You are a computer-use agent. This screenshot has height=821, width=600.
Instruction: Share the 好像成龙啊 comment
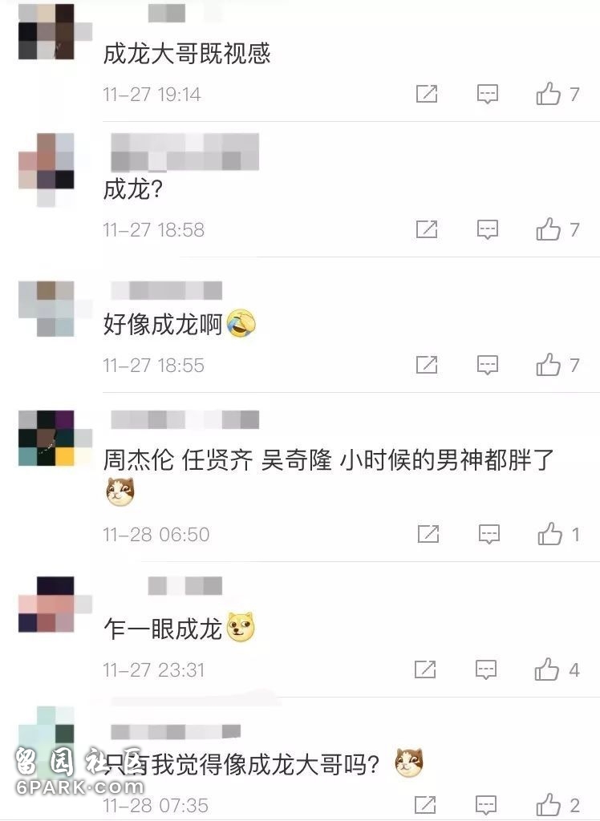[427, 365]
